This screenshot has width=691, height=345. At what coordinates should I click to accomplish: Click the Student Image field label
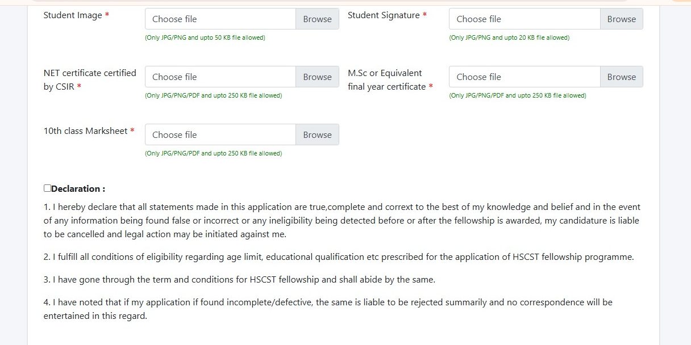coord(73,15)
